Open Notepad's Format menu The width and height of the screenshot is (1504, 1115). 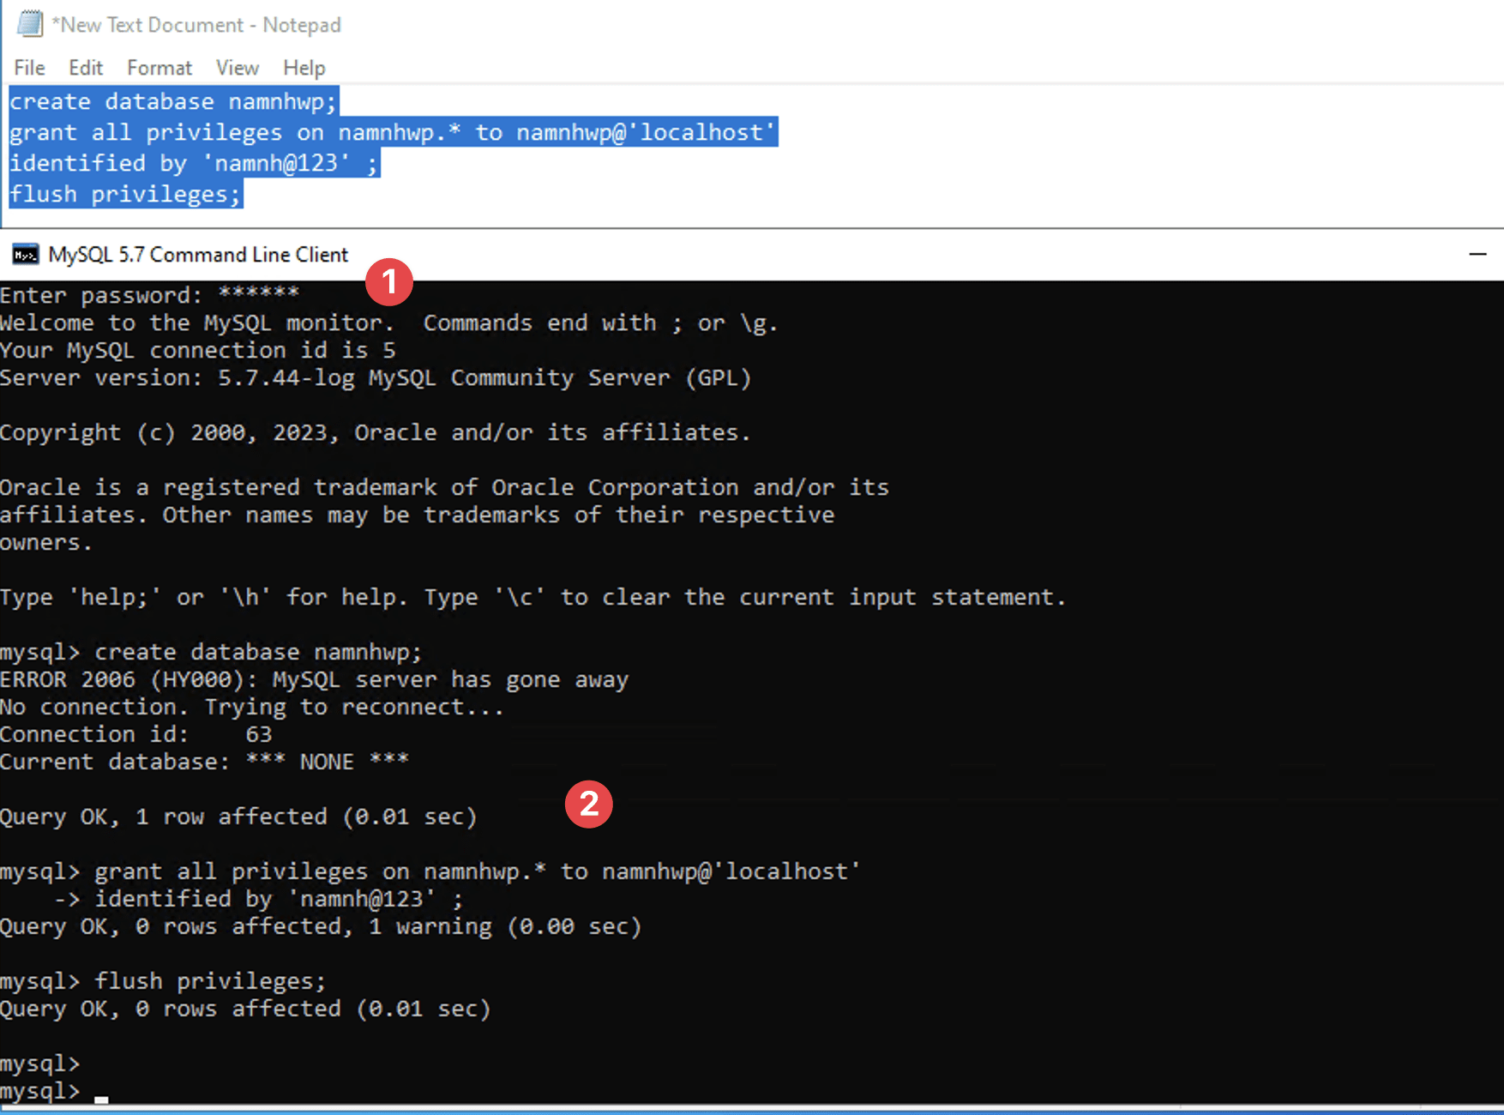tap(159, 68)
